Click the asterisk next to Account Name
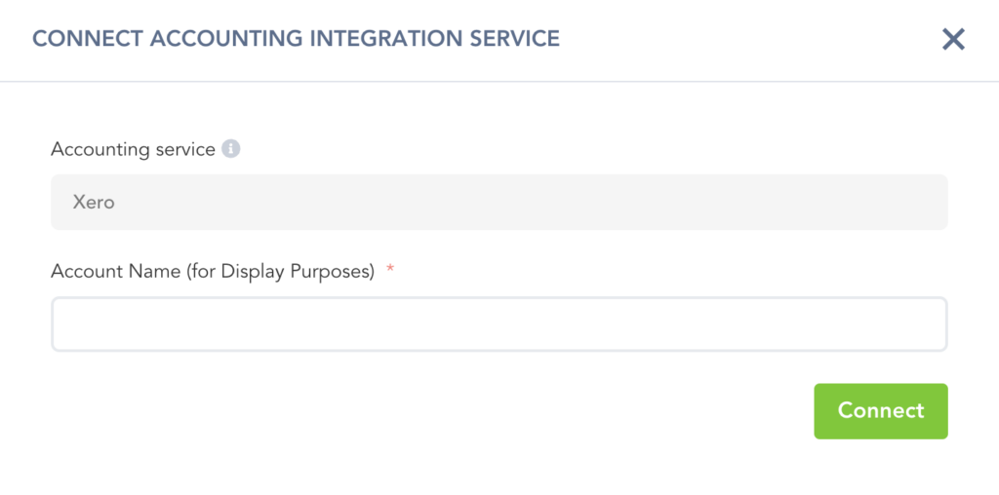999x495 pixels. 390,270
